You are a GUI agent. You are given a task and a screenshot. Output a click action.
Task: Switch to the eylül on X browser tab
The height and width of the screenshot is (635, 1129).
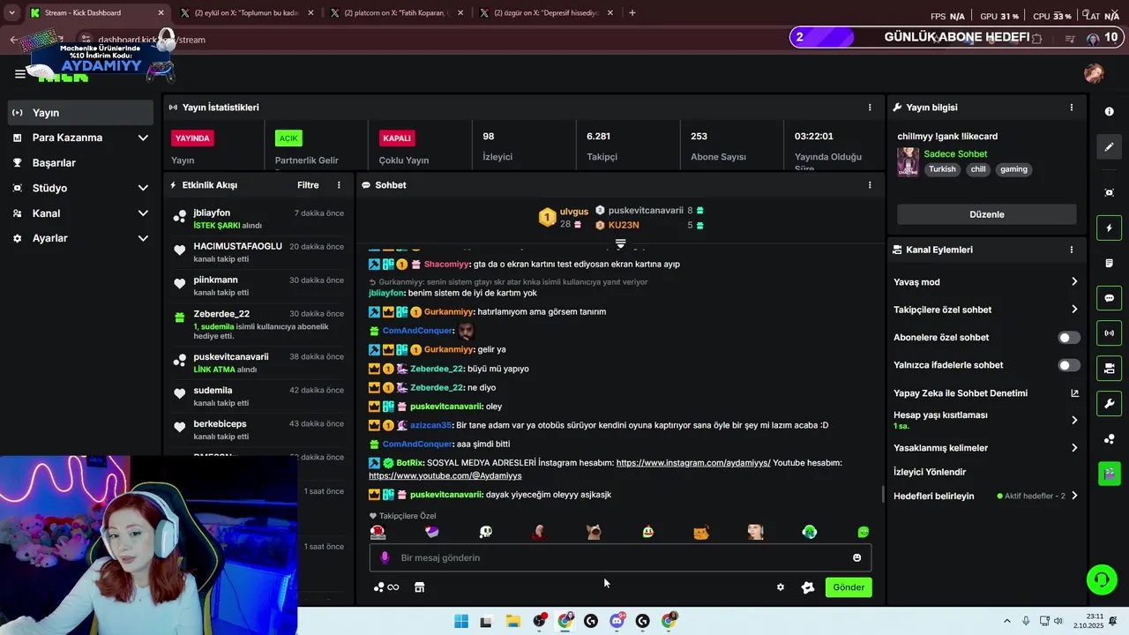(x=246, y=12)
